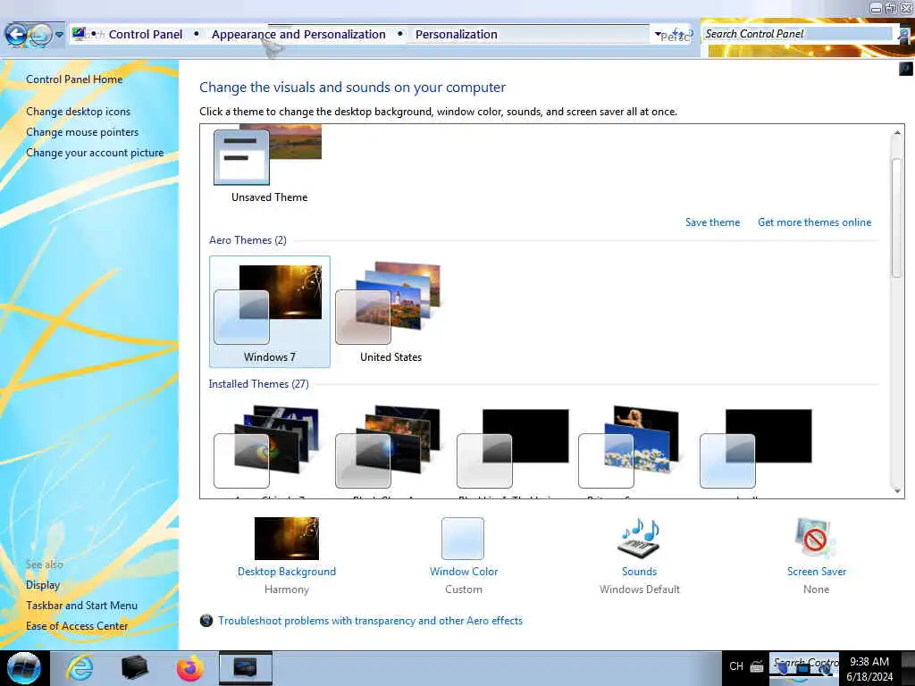Viewport: 915px width, 686px height.
Task: Select Personalization breadcrumb item
Action: [457, 35]
